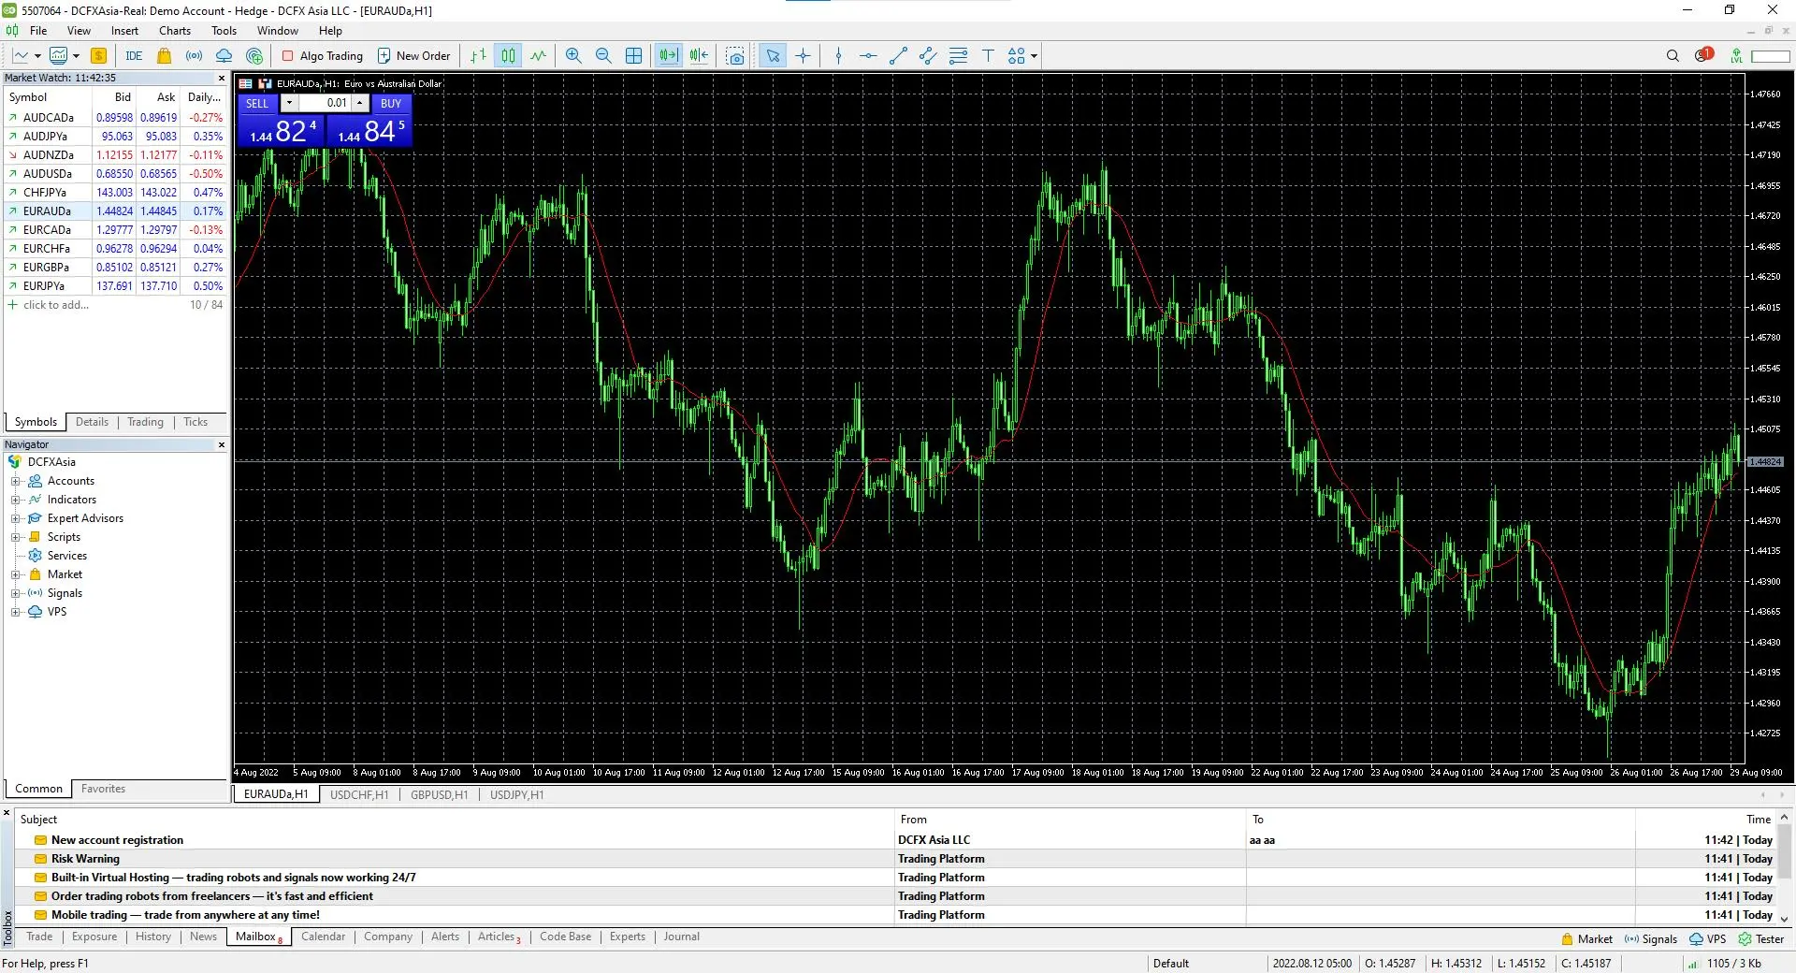Select bar chart display mode
Image resolution: width=1796 pixels, height=973 pixels.
[478, 56]
